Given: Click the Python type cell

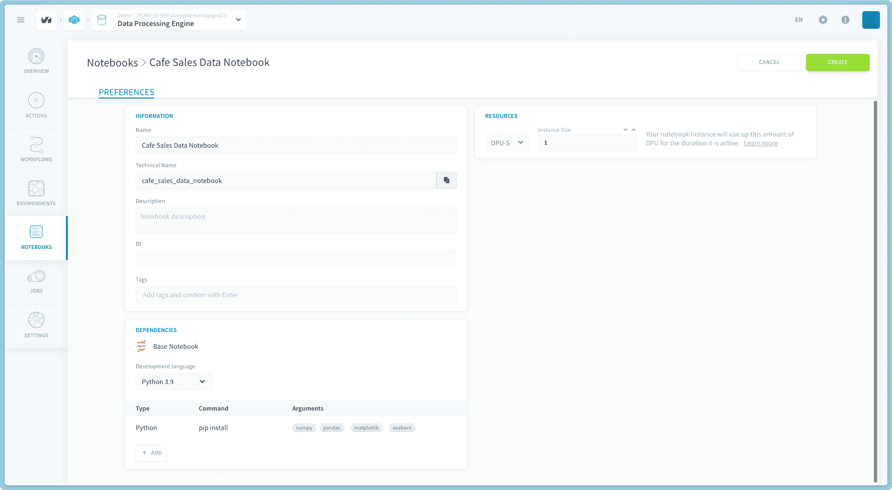Looking at the screenshot, I should pos(146,428).
